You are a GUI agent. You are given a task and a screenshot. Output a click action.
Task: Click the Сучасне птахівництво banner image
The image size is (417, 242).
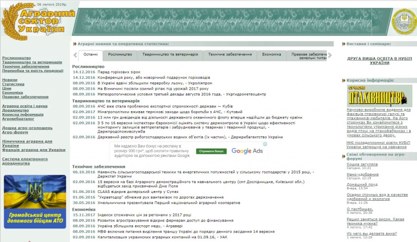tap(379, 96)
